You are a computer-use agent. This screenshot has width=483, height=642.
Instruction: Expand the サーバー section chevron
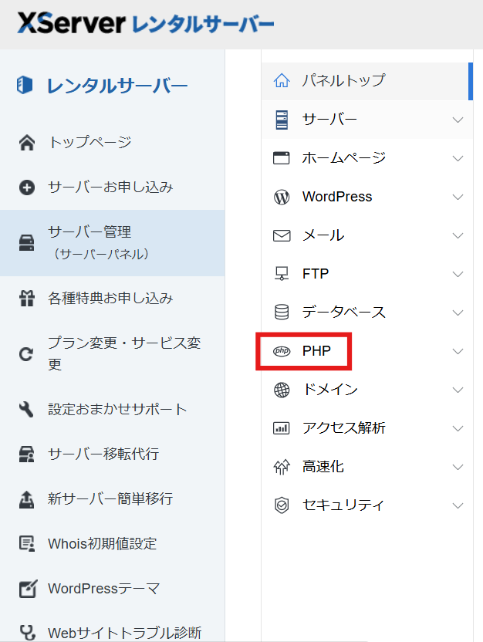(458, 120)
